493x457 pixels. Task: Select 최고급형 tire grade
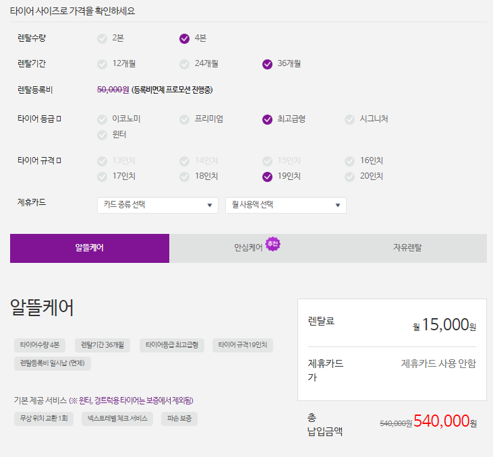coord(284,119)
